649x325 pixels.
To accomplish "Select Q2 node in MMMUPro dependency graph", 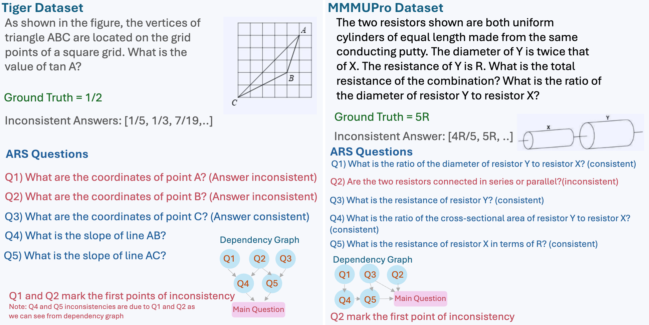I will tap(397, 275).
